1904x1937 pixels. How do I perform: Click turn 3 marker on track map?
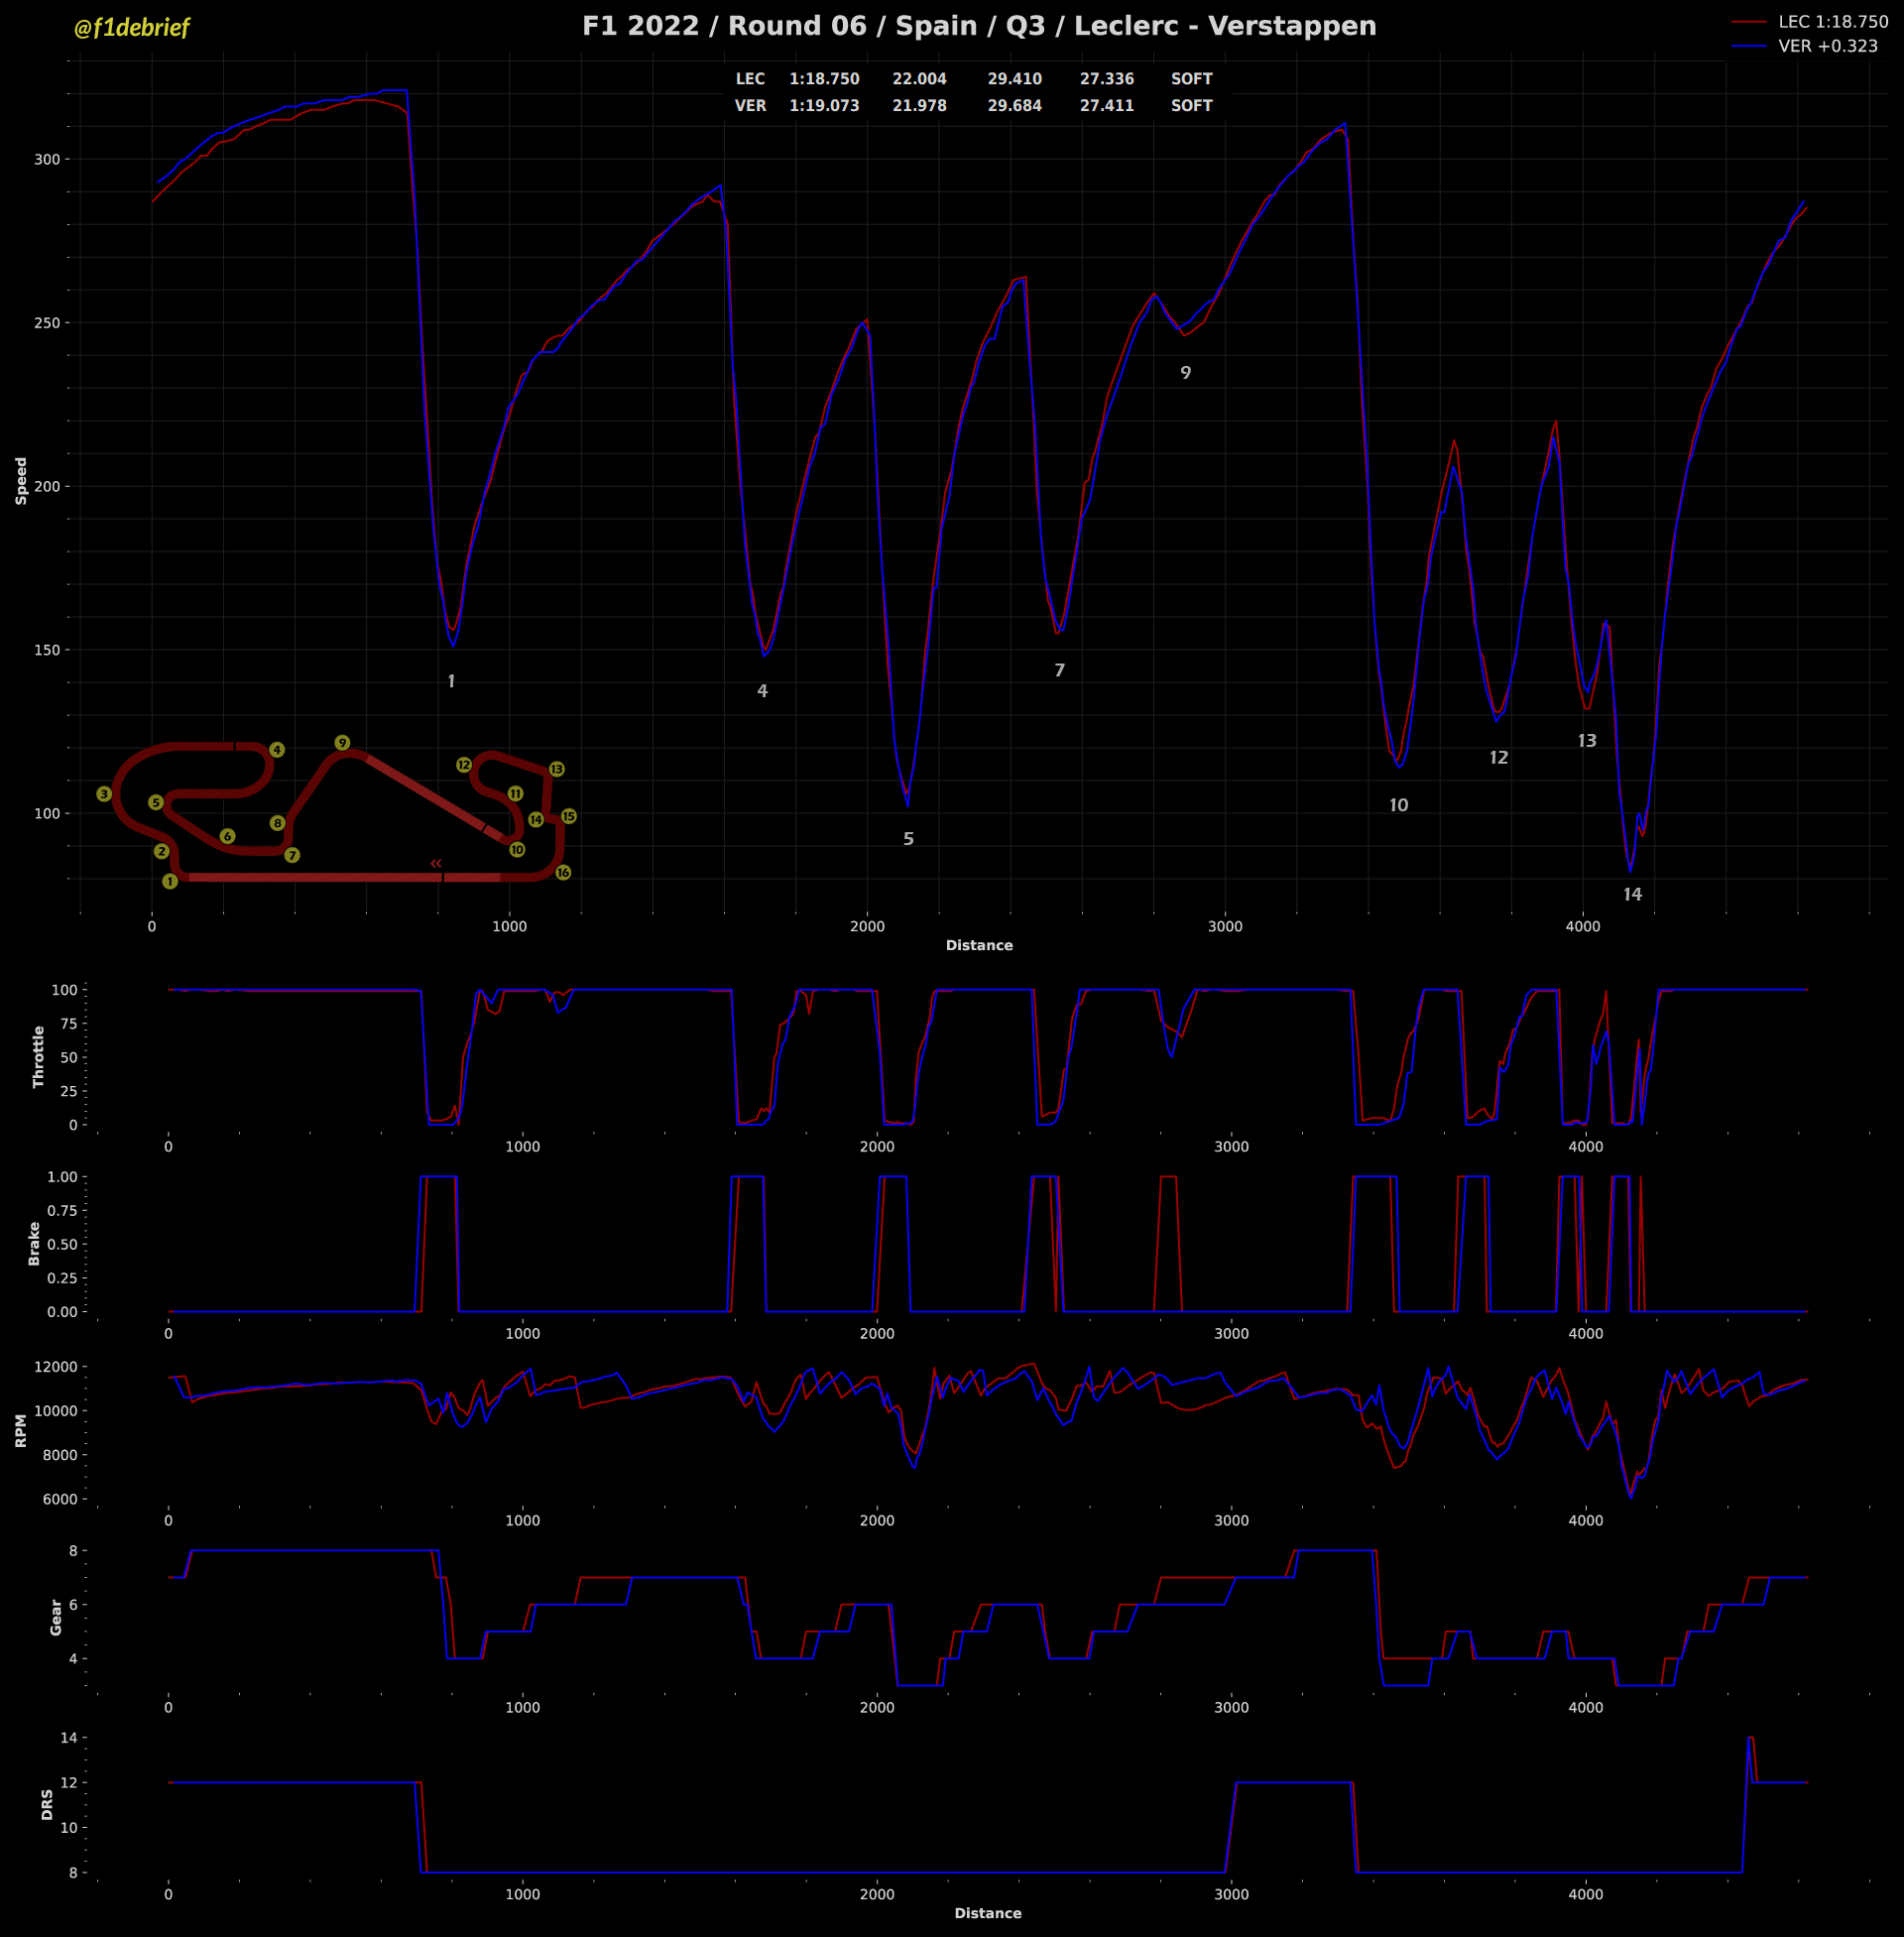point(104,794)
